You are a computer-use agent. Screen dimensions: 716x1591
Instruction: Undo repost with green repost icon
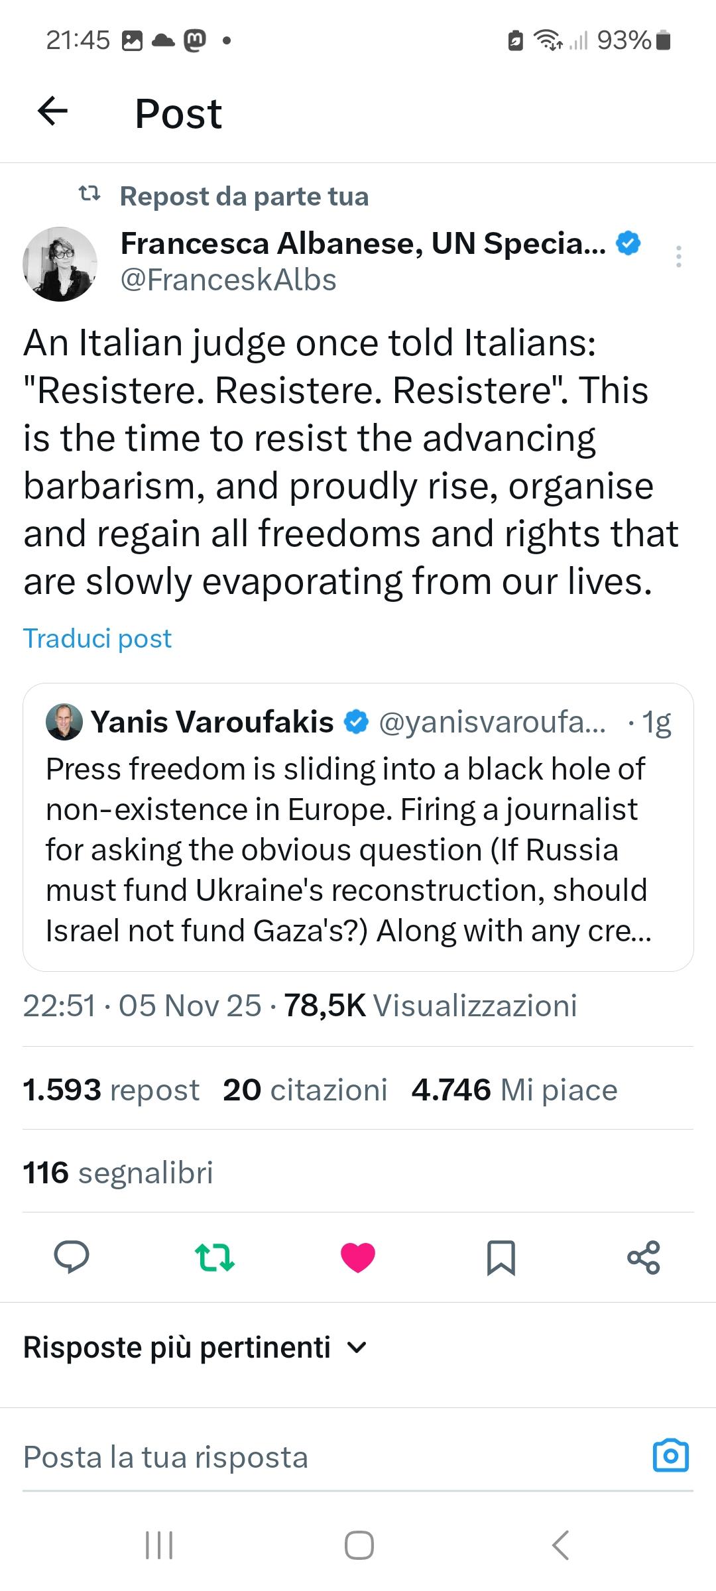215,1257
